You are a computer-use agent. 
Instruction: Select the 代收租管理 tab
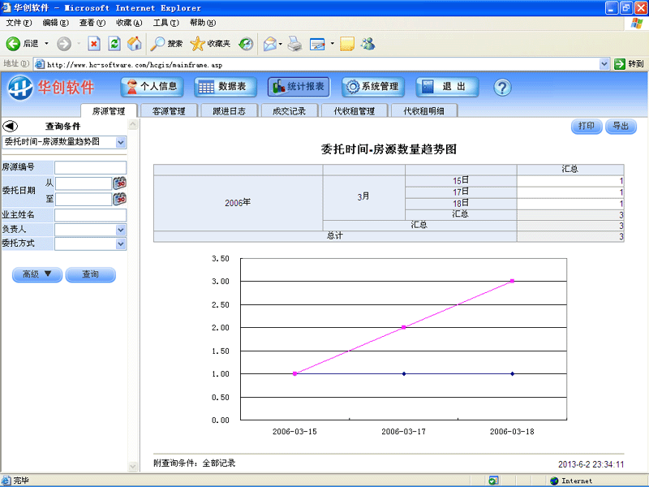pyautogui.click(x=355, y=111)
